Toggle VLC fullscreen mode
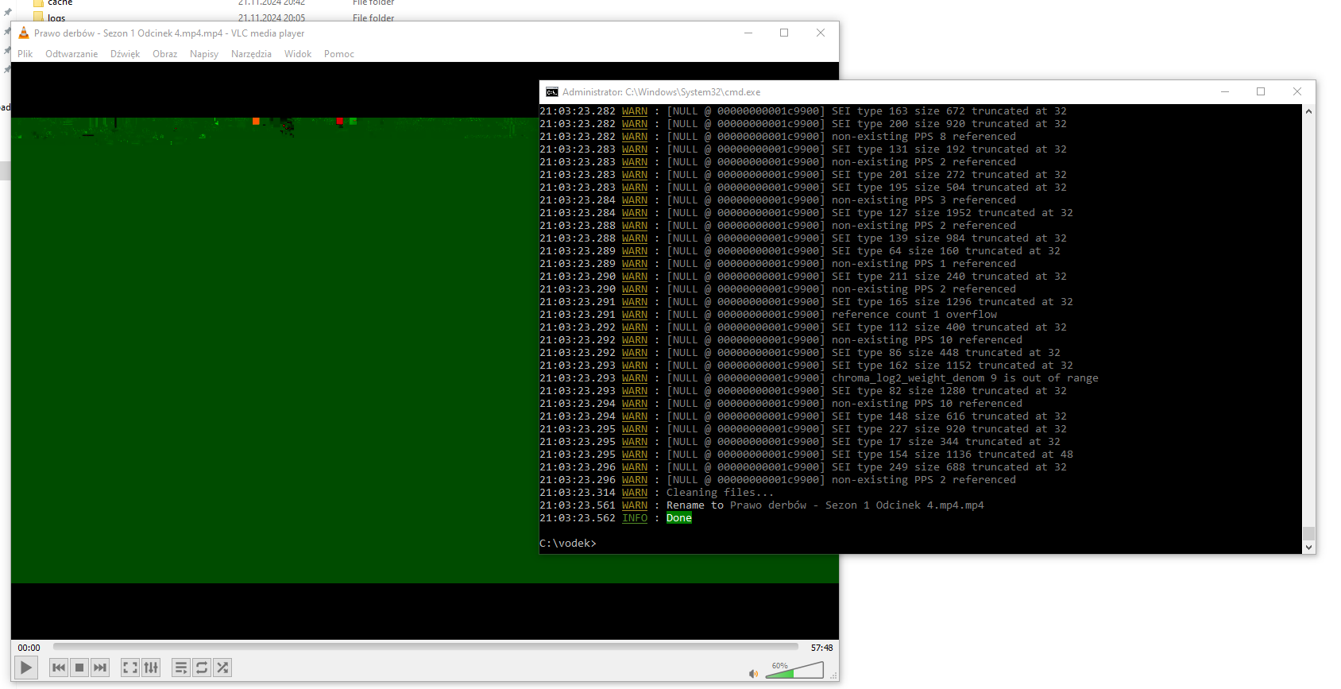The width and height of the screenshot is (1341, 689). coord(130,668)
